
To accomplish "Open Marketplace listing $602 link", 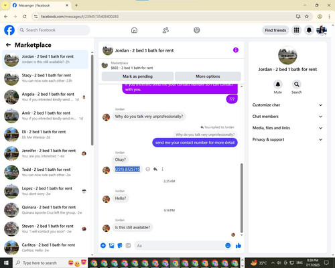I will click(132, 68).
